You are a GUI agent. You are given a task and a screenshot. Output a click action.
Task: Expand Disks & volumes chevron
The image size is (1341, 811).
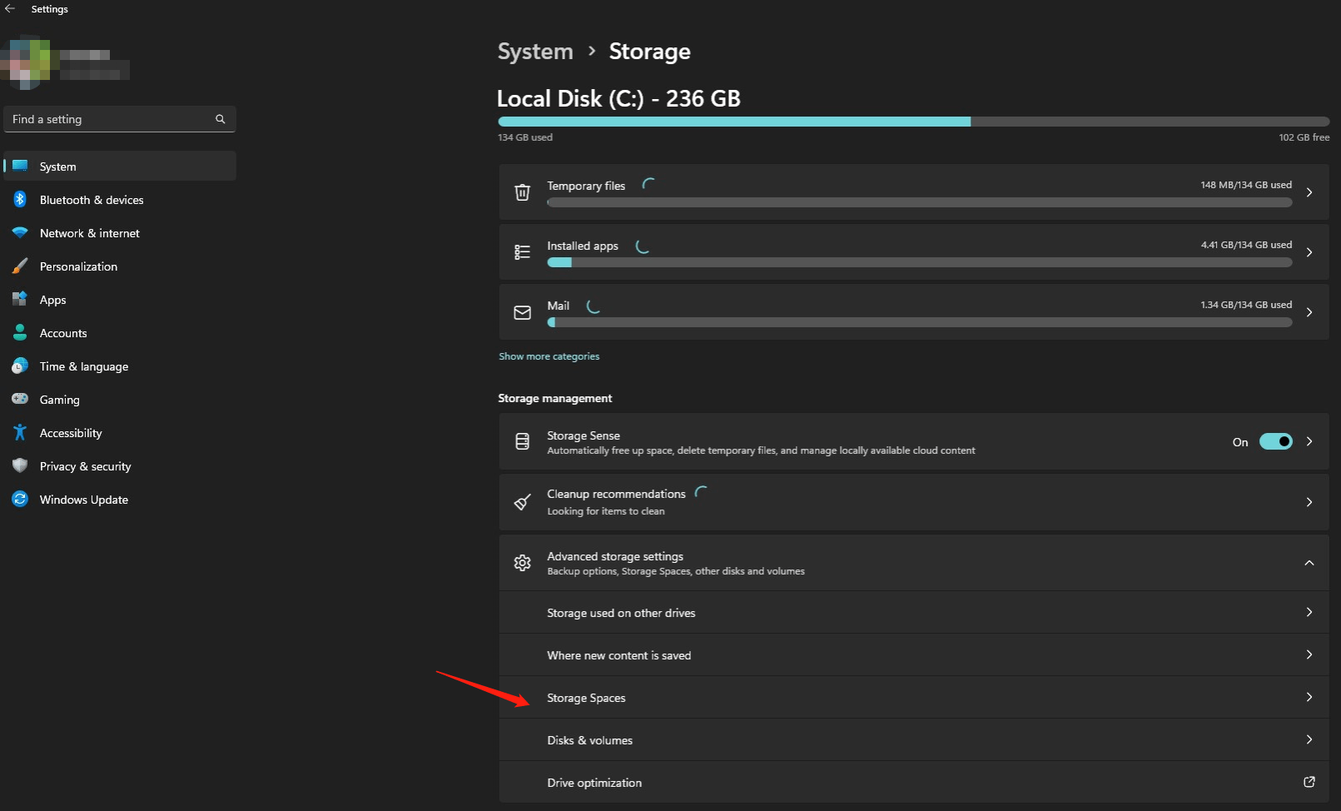1309,739
